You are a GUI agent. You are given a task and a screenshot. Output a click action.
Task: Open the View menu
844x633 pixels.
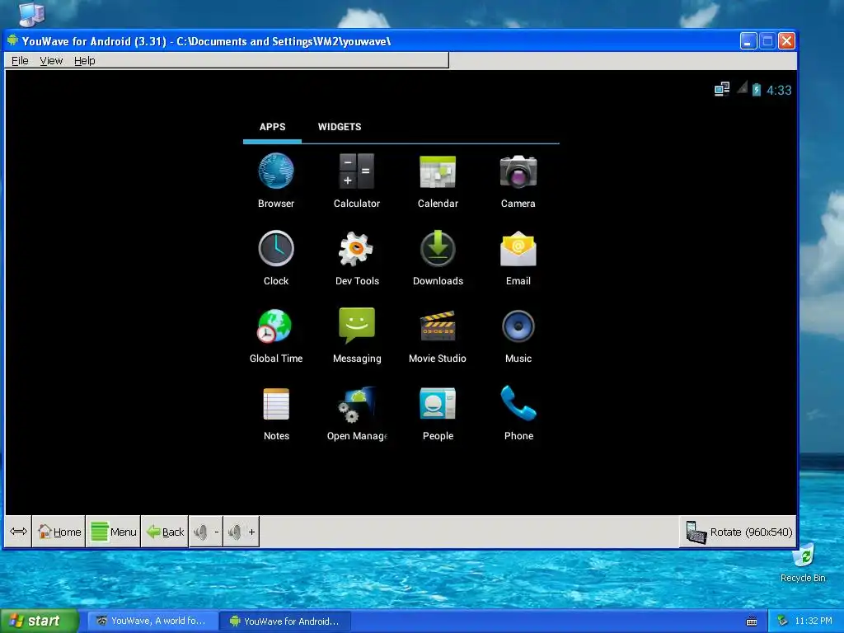pos(51,60)
